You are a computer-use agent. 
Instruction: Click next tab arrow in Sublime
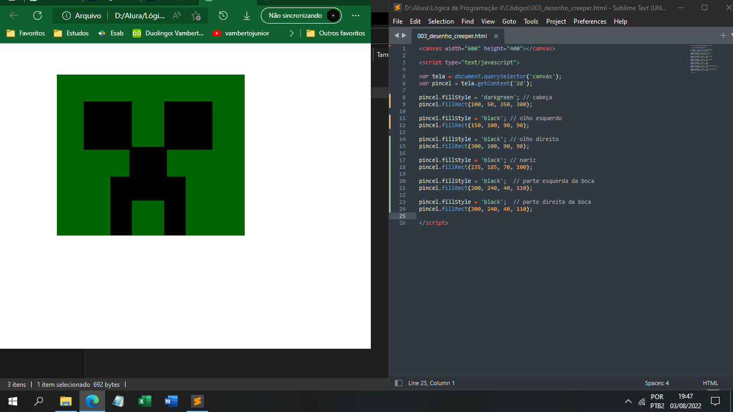(404, 36)
